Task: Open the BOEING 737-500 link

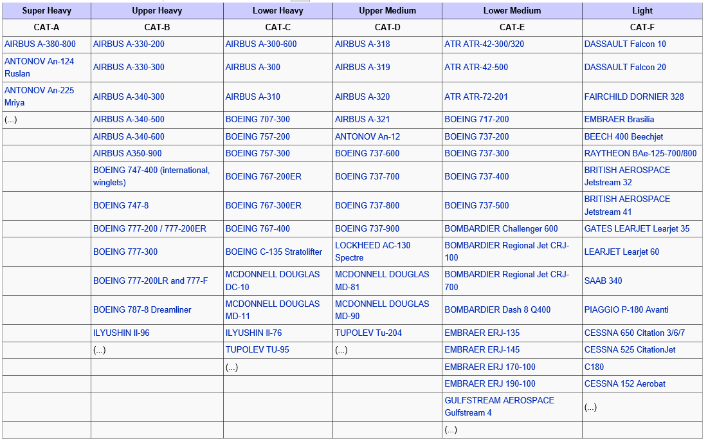Action: point(477,205)
